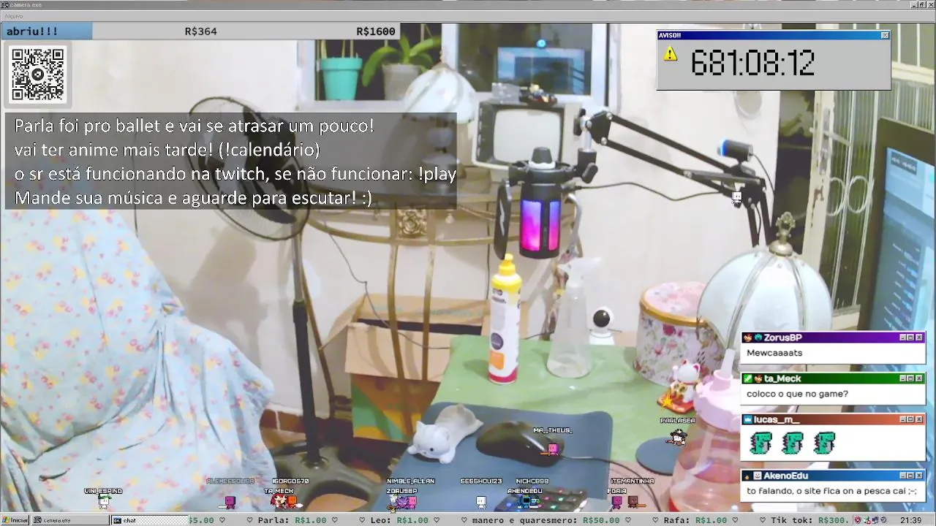The height and width of the screenshot is (526, 936).
Task: Click the 'Mande sua música' notice line
Action: tap(193, 198)
